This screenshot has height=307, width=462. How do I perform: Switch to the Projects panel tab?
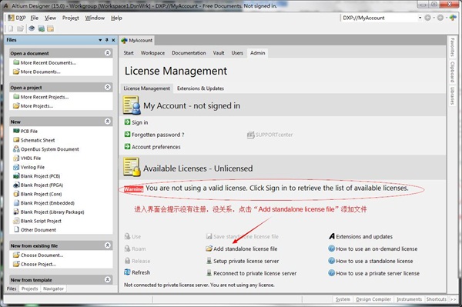point(30,289)
